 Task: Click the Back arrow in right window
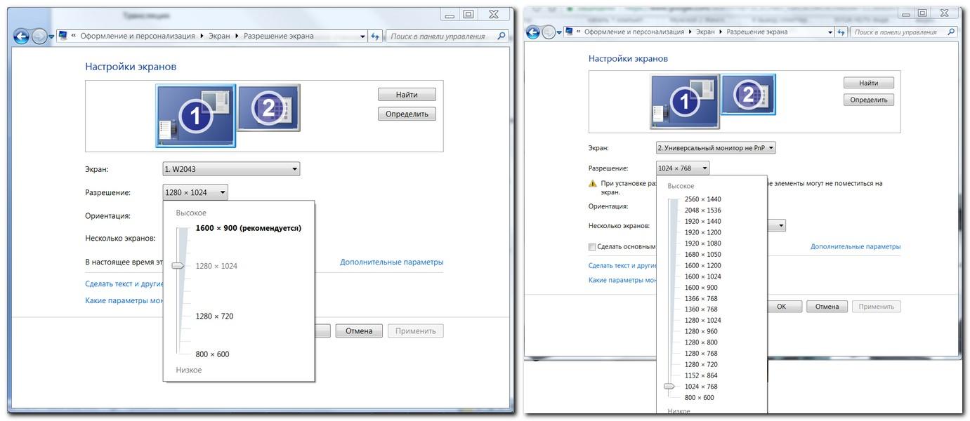tap(532, 32)
